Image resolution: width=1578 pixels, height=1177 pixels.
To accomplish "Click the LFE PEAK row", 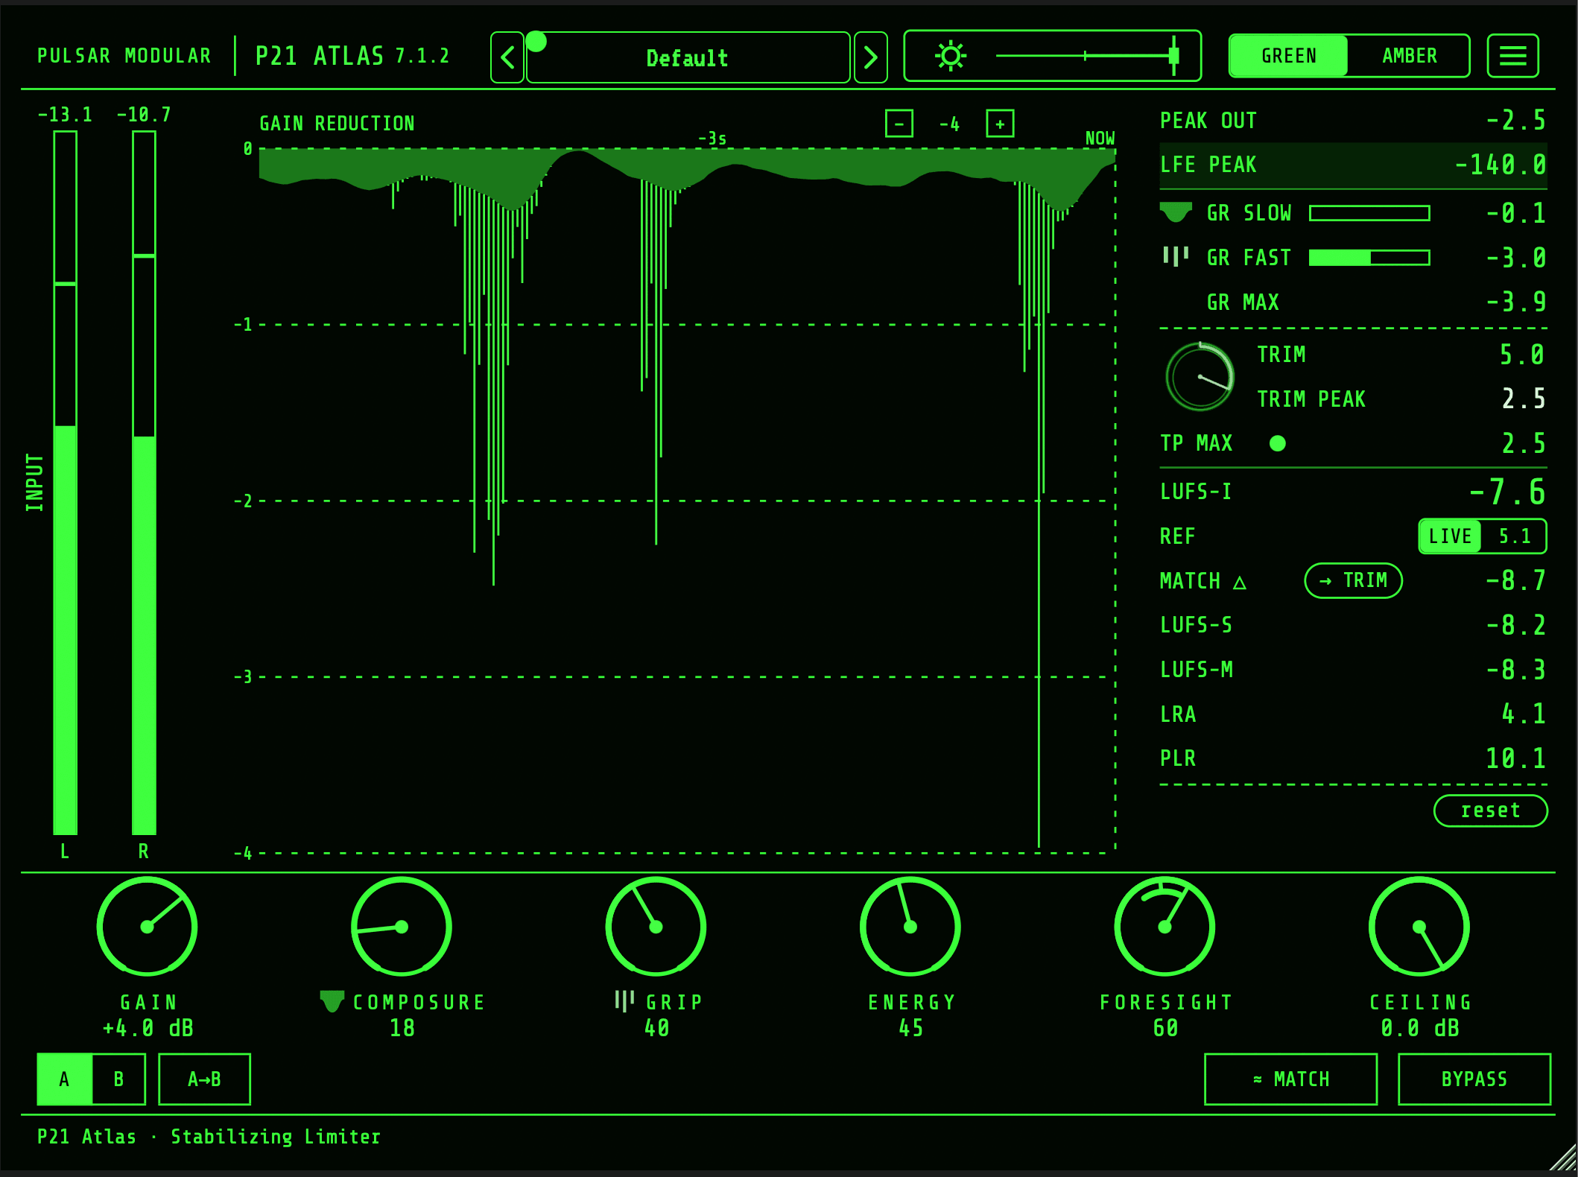I will (1353, 165).
